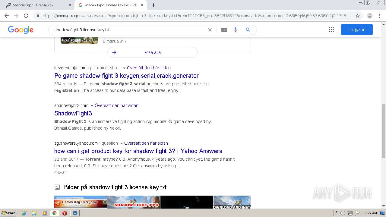Click Logga in button
Viewport: 386px width, 217px height.
pos(357,30)
